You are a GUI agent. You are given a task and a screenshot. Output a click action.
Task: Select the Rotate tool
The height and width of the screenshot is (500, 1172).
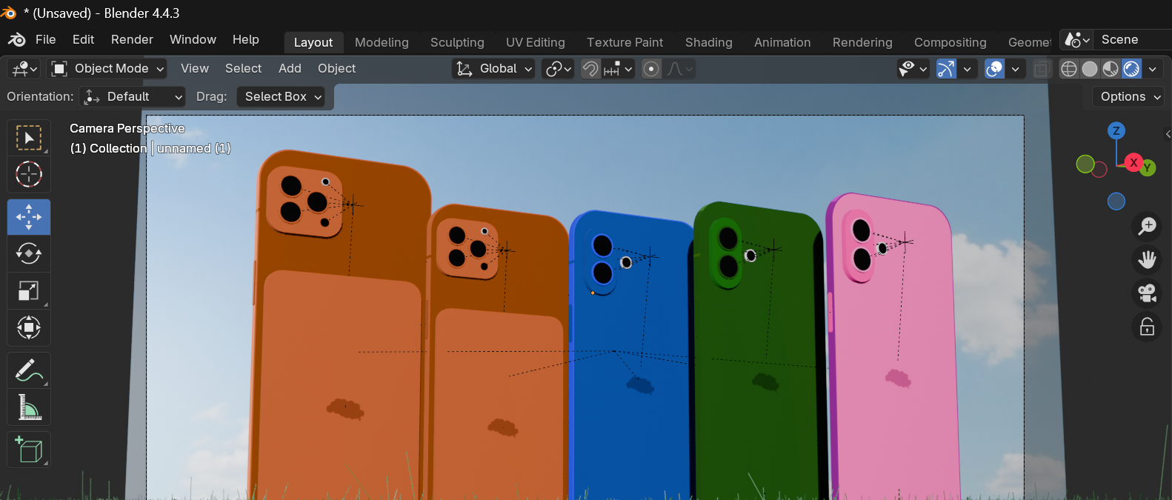[x=29, y=253]
